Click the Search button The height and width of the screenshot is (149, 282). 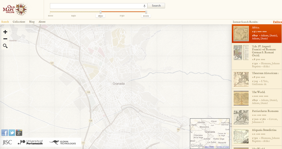156,6
